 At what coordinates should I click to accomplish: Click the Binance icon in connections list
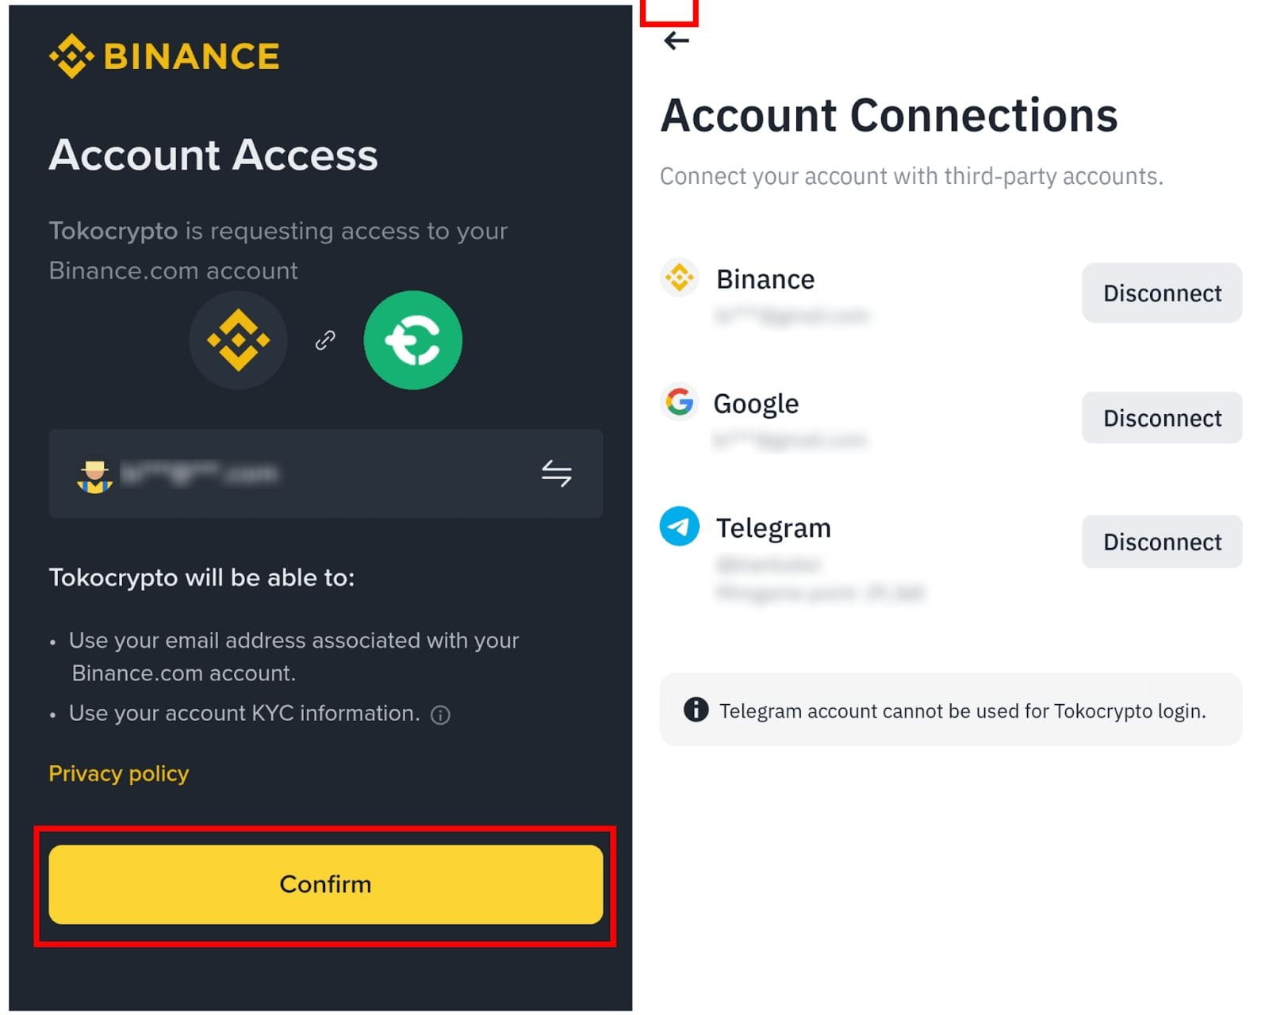pos(680,278)
